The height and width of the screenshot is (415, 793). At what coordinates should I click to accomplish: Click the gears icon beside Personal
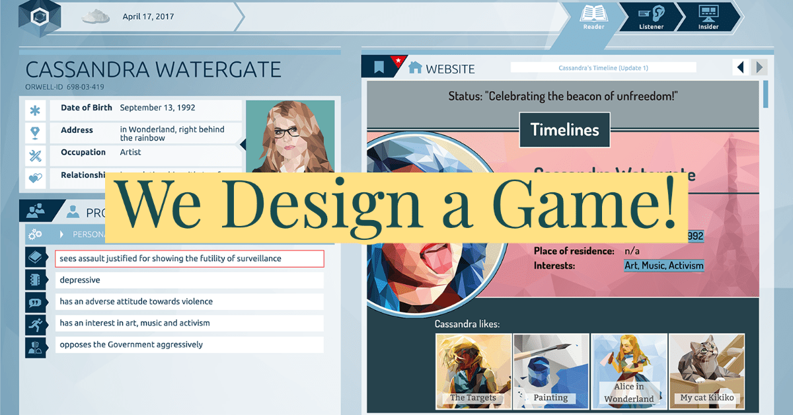click(35, 234)
